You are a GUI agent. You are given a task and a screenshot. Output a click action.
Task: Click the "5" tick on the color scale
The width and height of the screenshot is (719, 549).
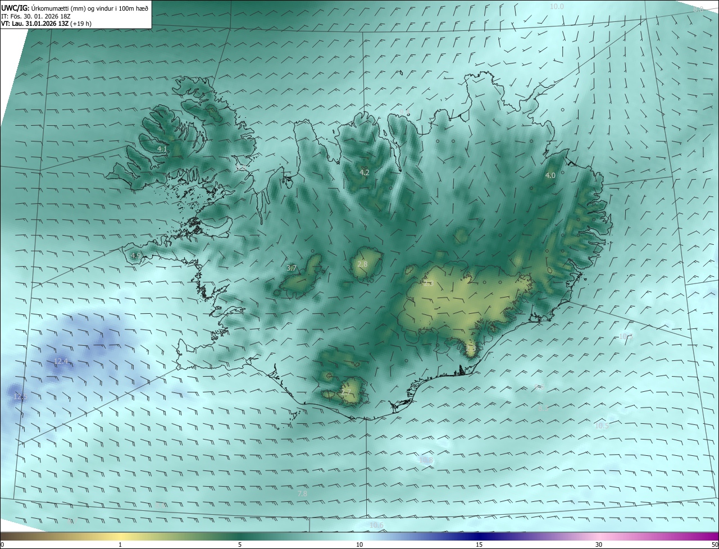point(240,545)
